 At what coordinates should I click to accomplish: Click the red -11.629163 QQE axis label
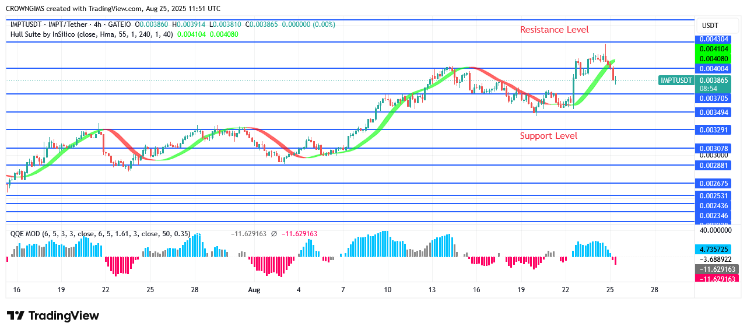point(717,279)
